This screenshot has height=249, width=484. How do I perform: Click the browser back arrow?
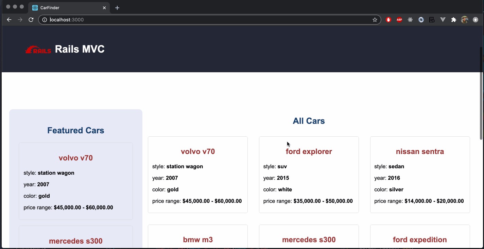point(9,20)
